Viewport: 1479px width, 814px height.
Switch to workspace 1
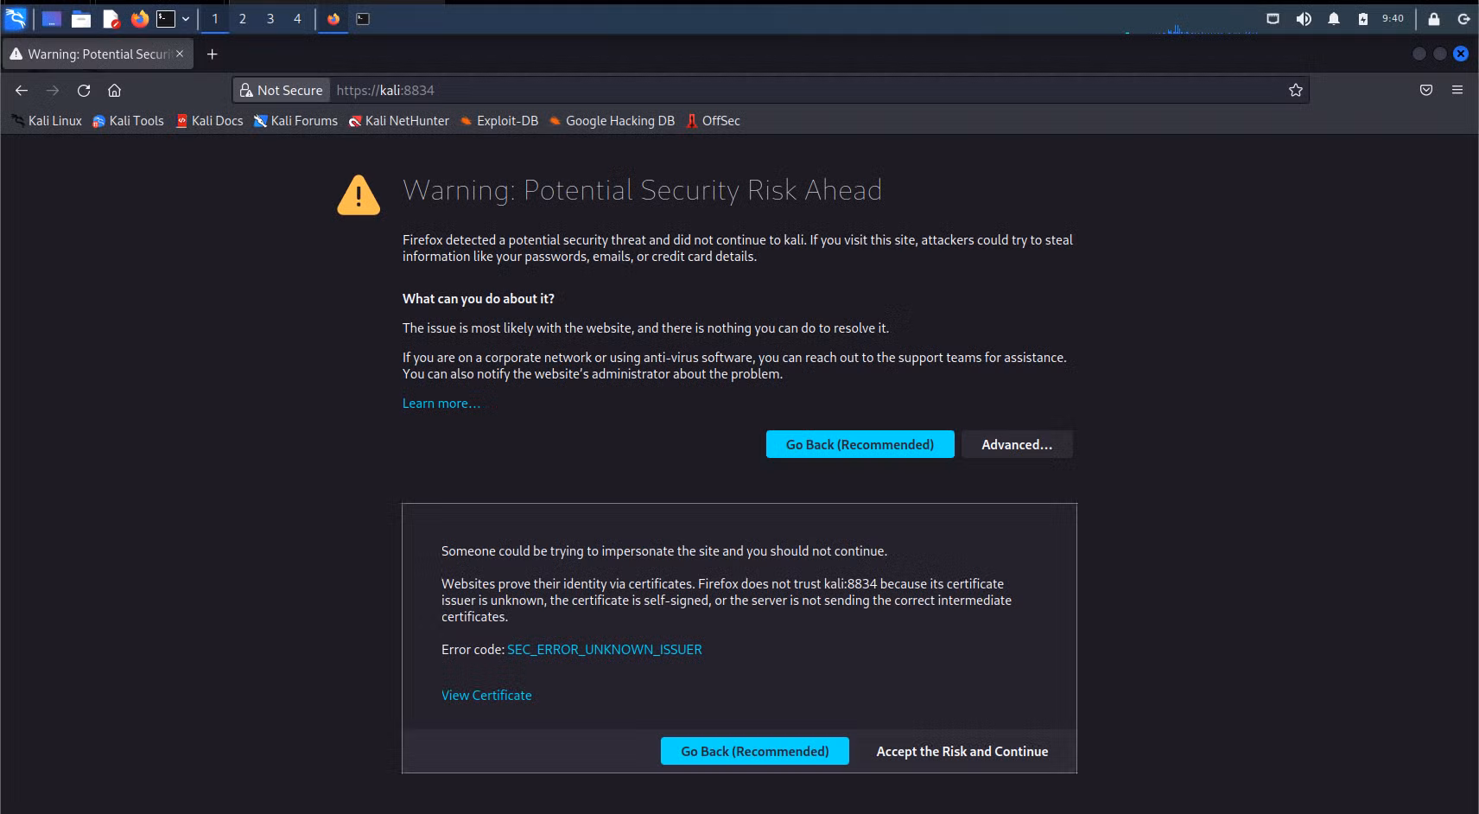(x=215, y=18)
